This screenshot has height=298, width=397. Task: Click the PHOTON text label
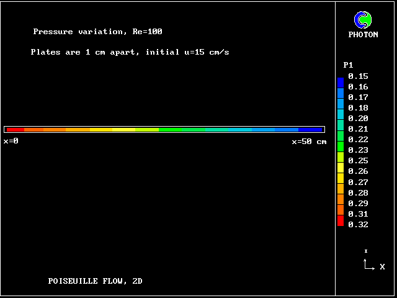(363, 35)
